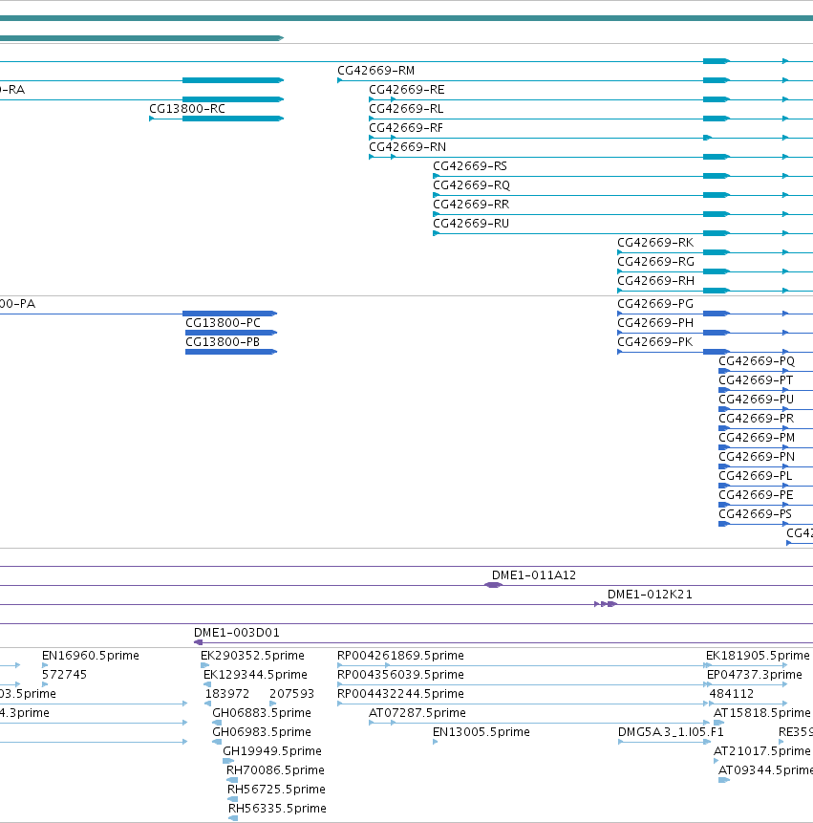Click the DME1-011A12 purple feature glyph
The width and height of the screenshot is (813, 823).
[x=493, y=585]
